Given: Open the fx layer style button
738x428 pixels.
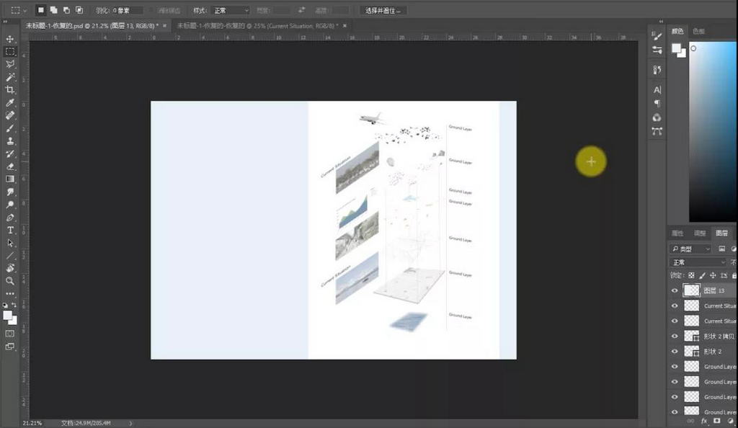Looking at the screenshot, I should 704,421.
